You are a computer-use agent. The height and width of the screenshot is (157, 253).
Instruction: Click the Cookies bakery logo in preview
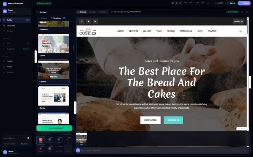88,31
